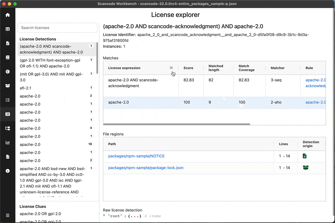Sort by Path column header
Image resolution: width=335 pixels, height=223 pixels.
click(x=112, y=144)
